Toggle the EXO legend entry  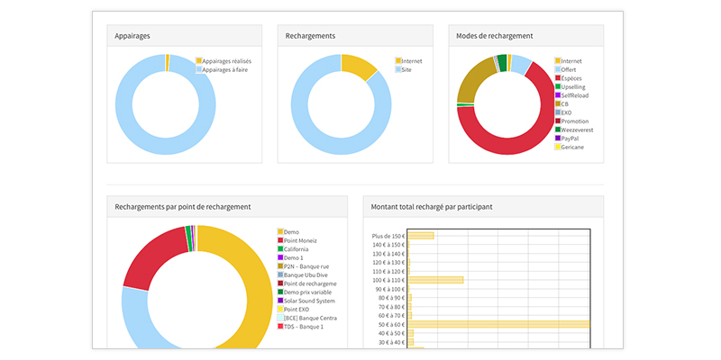(563, 112)
